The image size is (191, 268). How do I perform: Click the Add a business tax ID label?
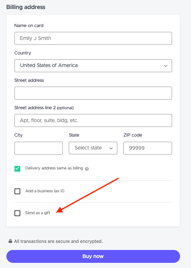45,191
